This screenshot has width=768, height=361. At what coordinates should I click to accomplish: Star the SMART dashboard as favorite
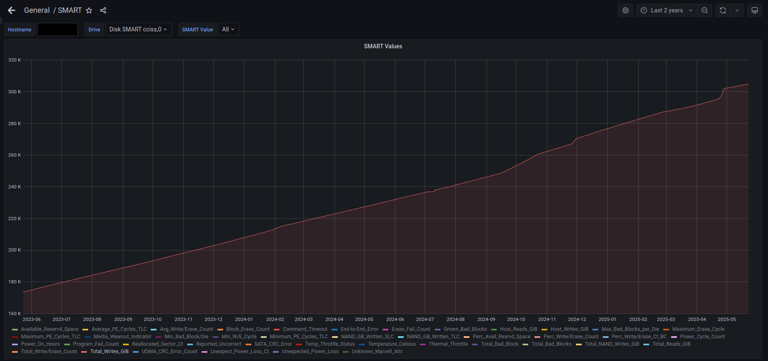pos(89,10)
